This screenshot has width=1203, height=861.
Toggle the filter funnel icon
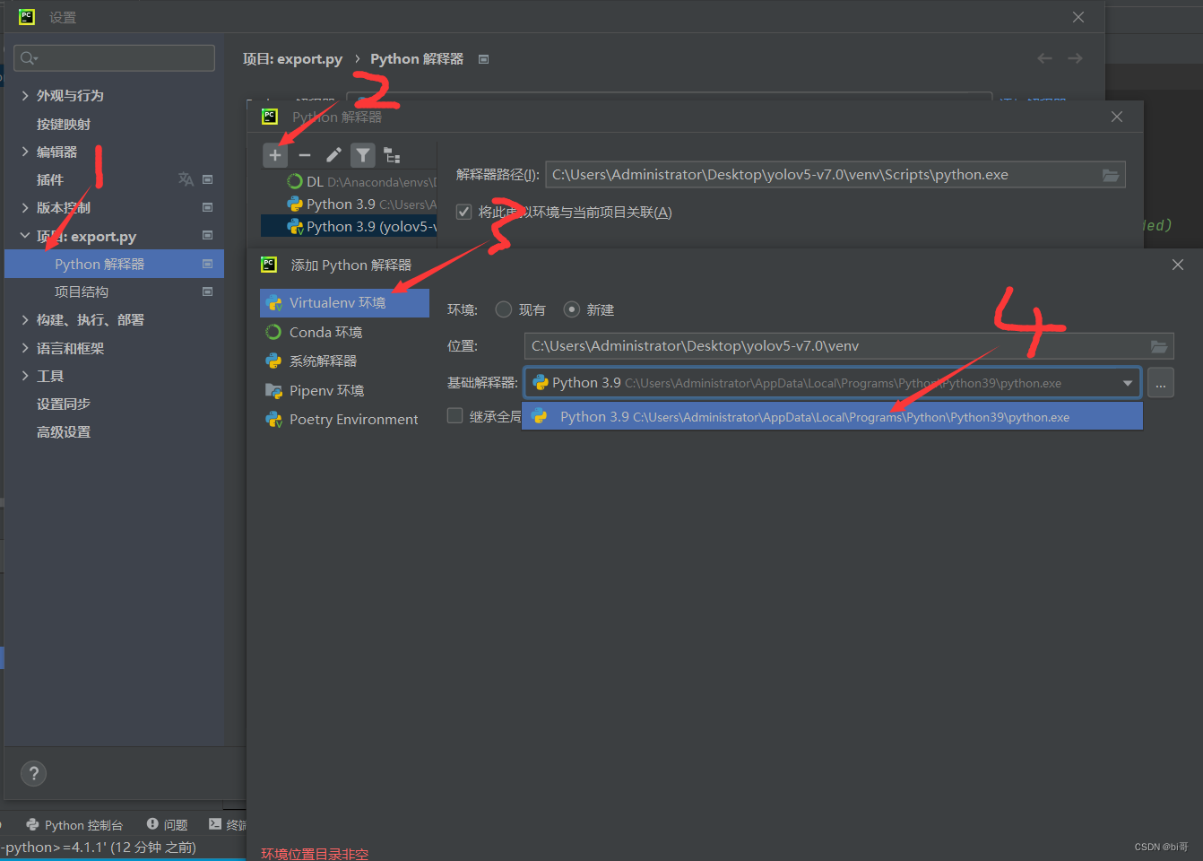(x=362, y=155)
